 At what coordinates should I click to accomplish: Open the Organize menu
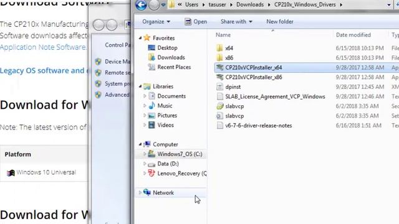[156, 22]
